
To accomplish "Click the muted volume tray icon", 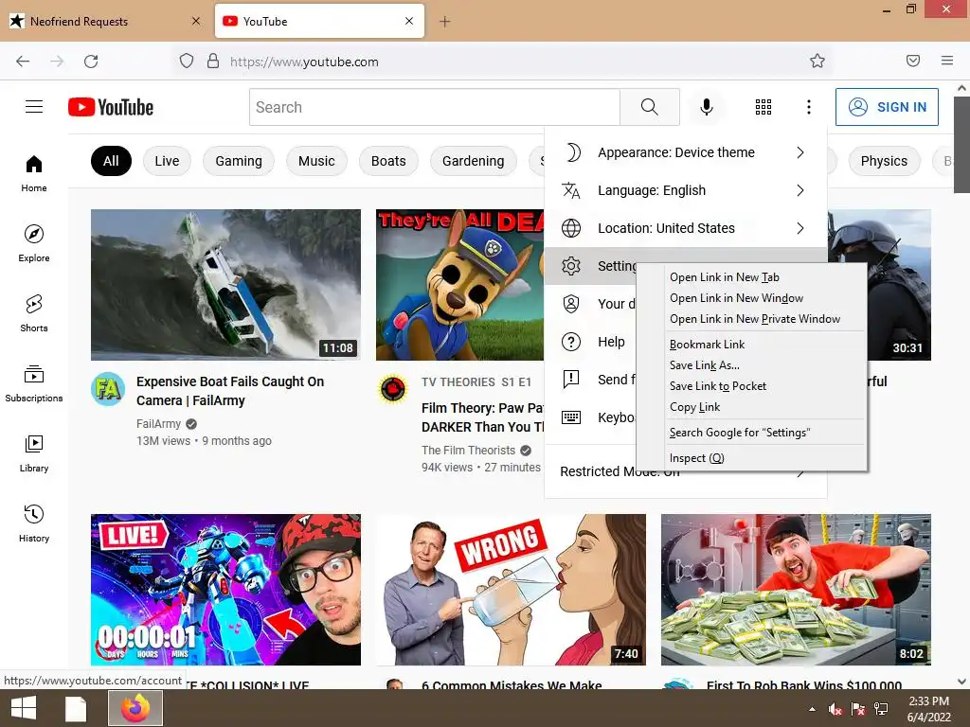I will pyautogui.click(x=835, y=709).
